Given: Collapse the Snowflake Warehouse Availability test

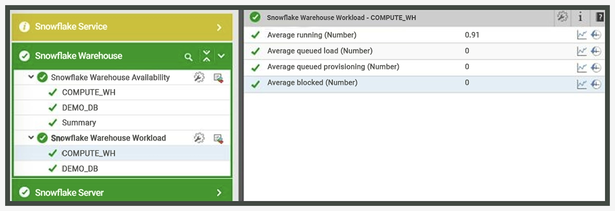Looking at the screenshot, I should [31, 77].
